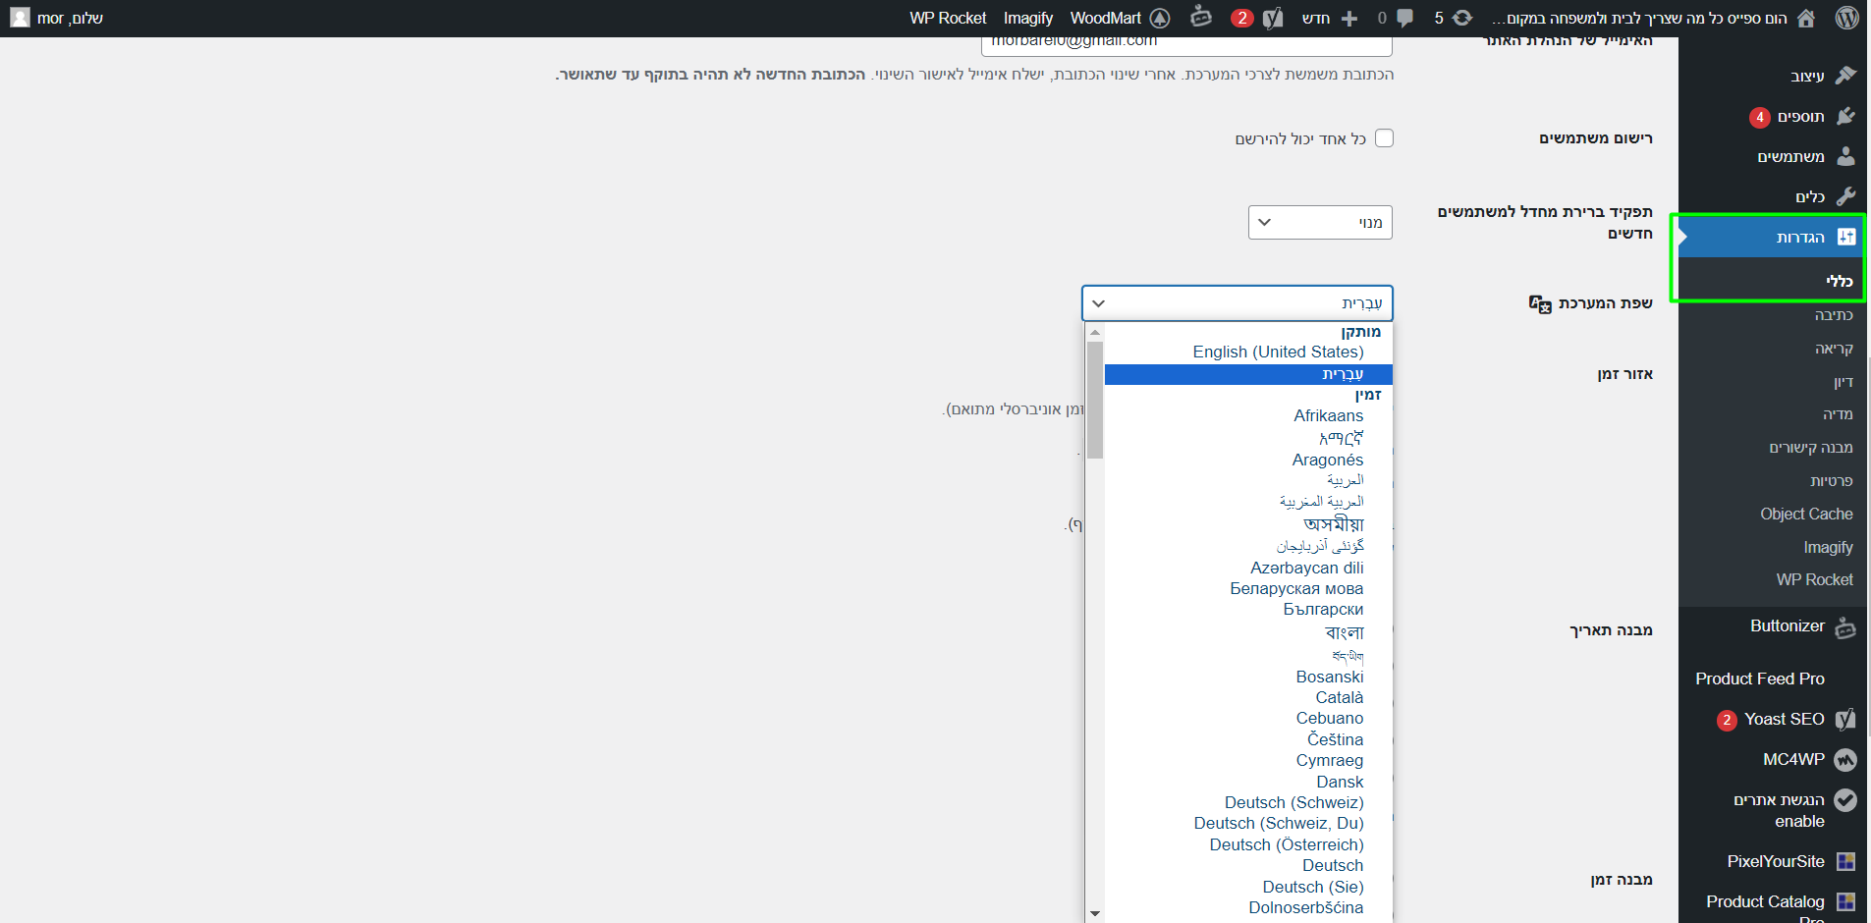This screenshot has width=1871, height=923.
Task: Open Appearance (עיצוב) brush icon
Action: (x=1845, y=76)
